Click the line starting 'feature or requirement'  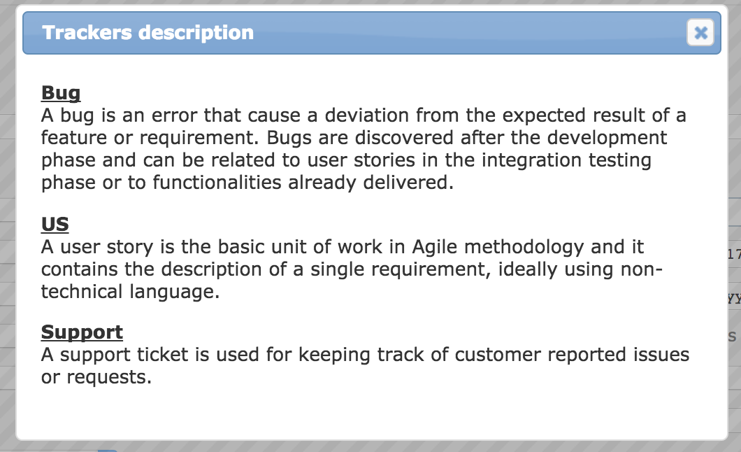354,138
